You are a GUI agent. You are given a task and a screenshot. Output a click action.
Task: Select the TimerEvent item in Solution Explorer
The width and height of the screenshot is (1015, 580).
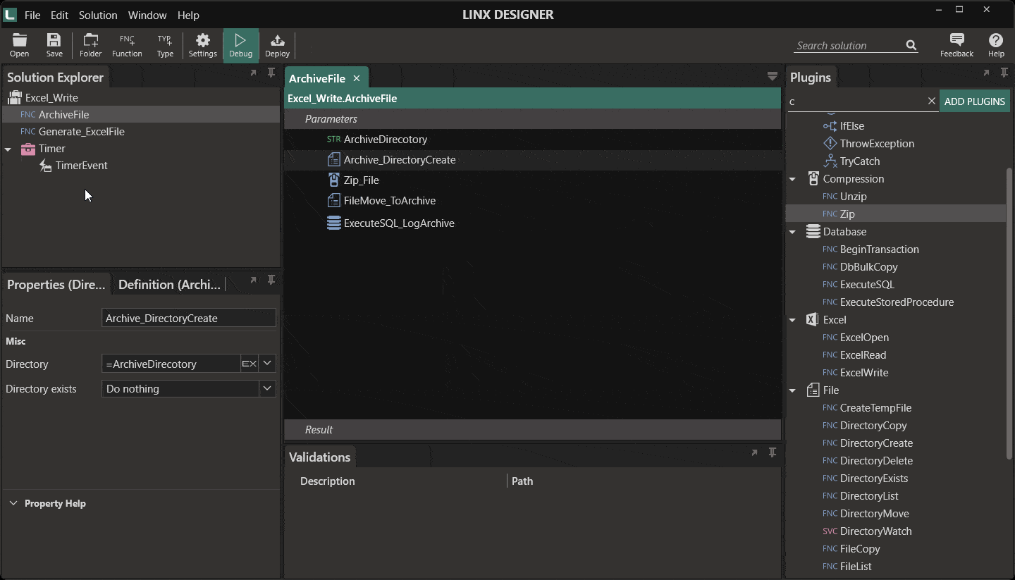[x=73, y=166]
